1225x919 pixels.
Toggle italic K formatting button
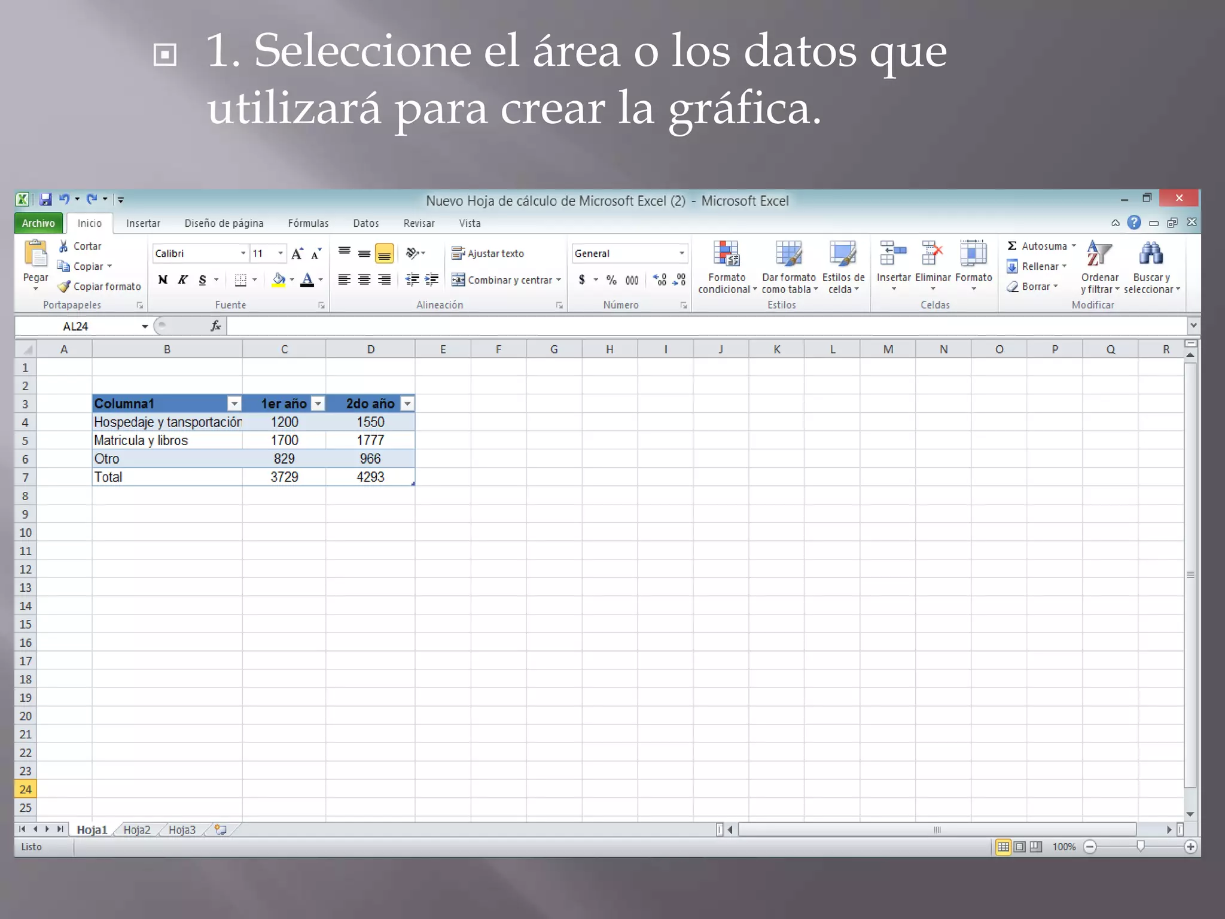(x=182, y=280)
